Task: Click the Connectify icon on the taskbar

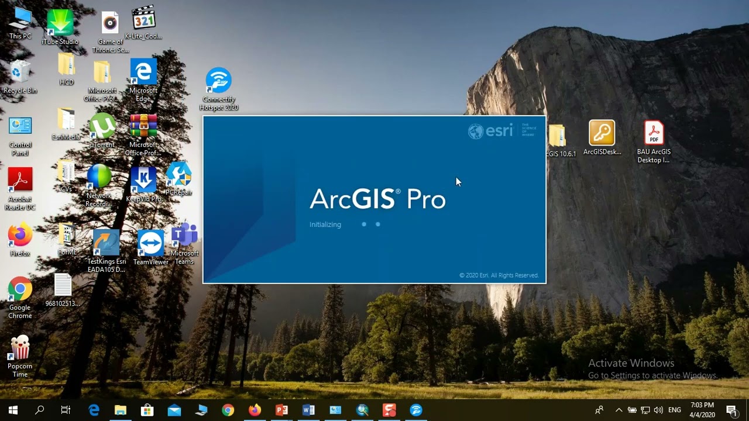Action: pyautogui.click(x=416, y=410)
